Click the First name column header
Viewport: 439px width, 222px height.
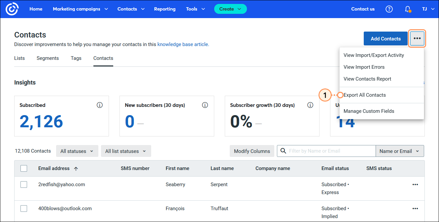click(177, 168)
